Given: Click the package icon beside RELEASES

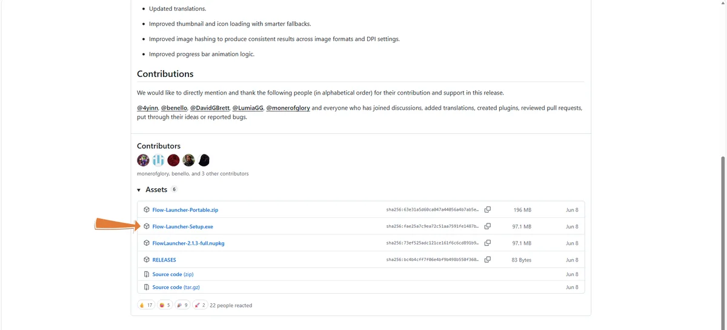Looking at the screenshot, I should pos(147,259).
